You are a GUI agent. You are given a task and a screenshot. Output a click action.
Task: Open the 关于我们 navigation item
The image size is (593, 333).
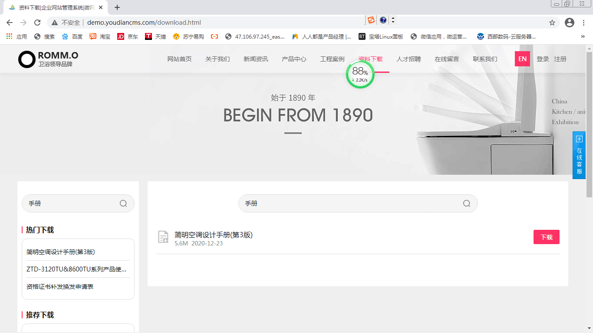(x=217, y=59)
